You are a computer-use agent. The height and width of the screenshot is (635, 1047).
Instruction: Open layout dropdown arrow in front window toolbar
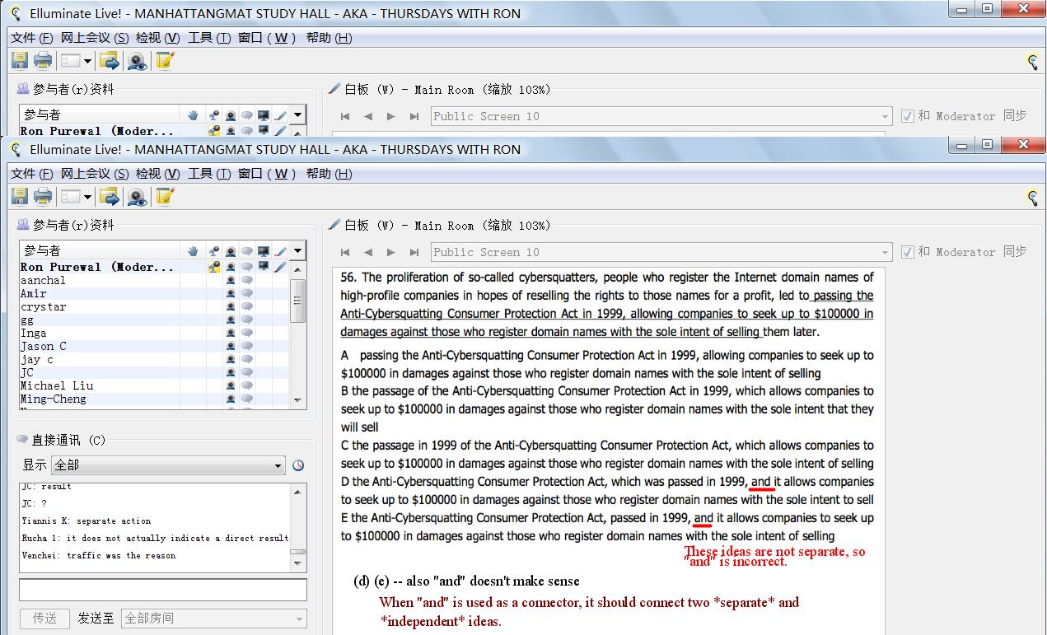pyautogui.click(x=87, y=198)
